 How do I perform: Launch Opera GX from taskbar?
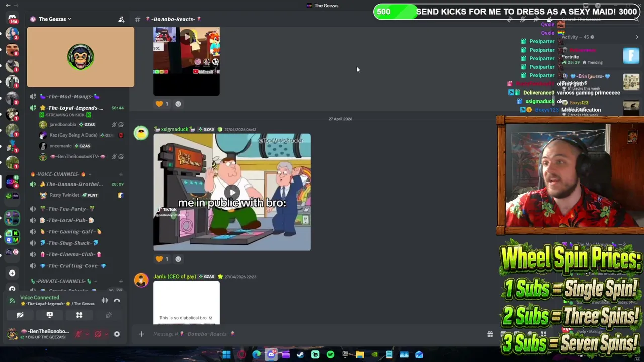(x=242, y=355)
